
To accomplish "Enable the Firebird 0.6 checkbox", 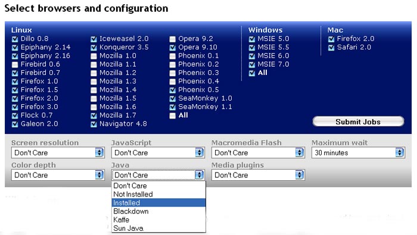I will 15,65.
